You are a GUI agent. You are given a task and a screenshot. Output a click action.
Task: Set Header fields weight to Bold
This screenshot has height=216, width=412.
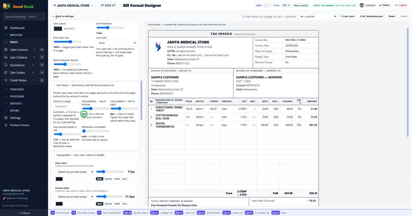click(117, 204)
